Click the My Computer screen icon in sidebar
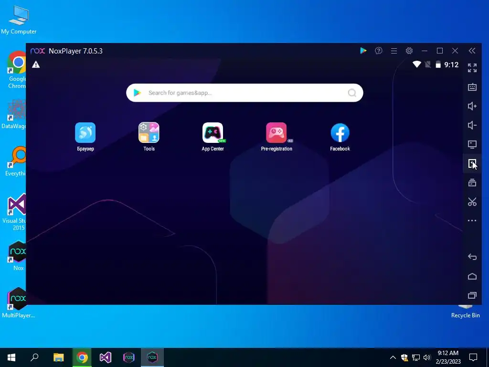Viewport: 489px width, 367px height. point(472,144)
